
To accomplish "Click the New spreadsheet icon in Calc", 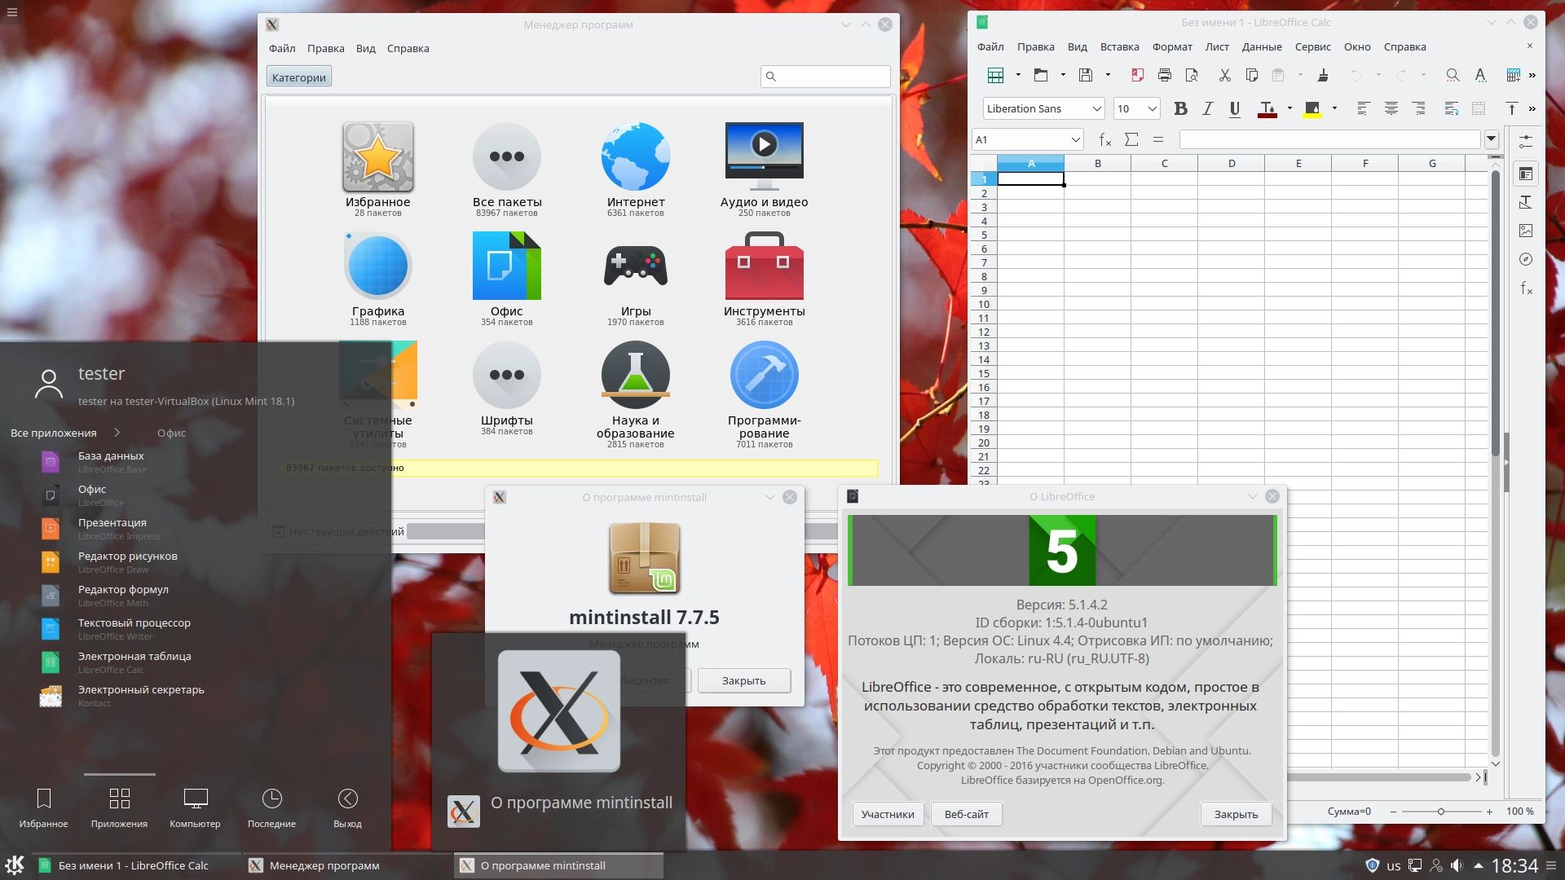I will point(995,75).
